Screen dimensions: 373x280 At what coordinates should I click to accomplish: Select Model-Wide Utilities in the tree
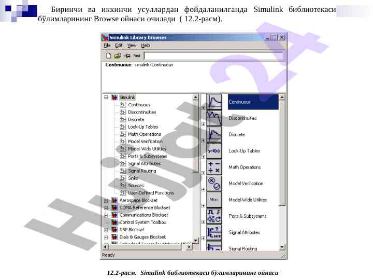tap(147, 149)
